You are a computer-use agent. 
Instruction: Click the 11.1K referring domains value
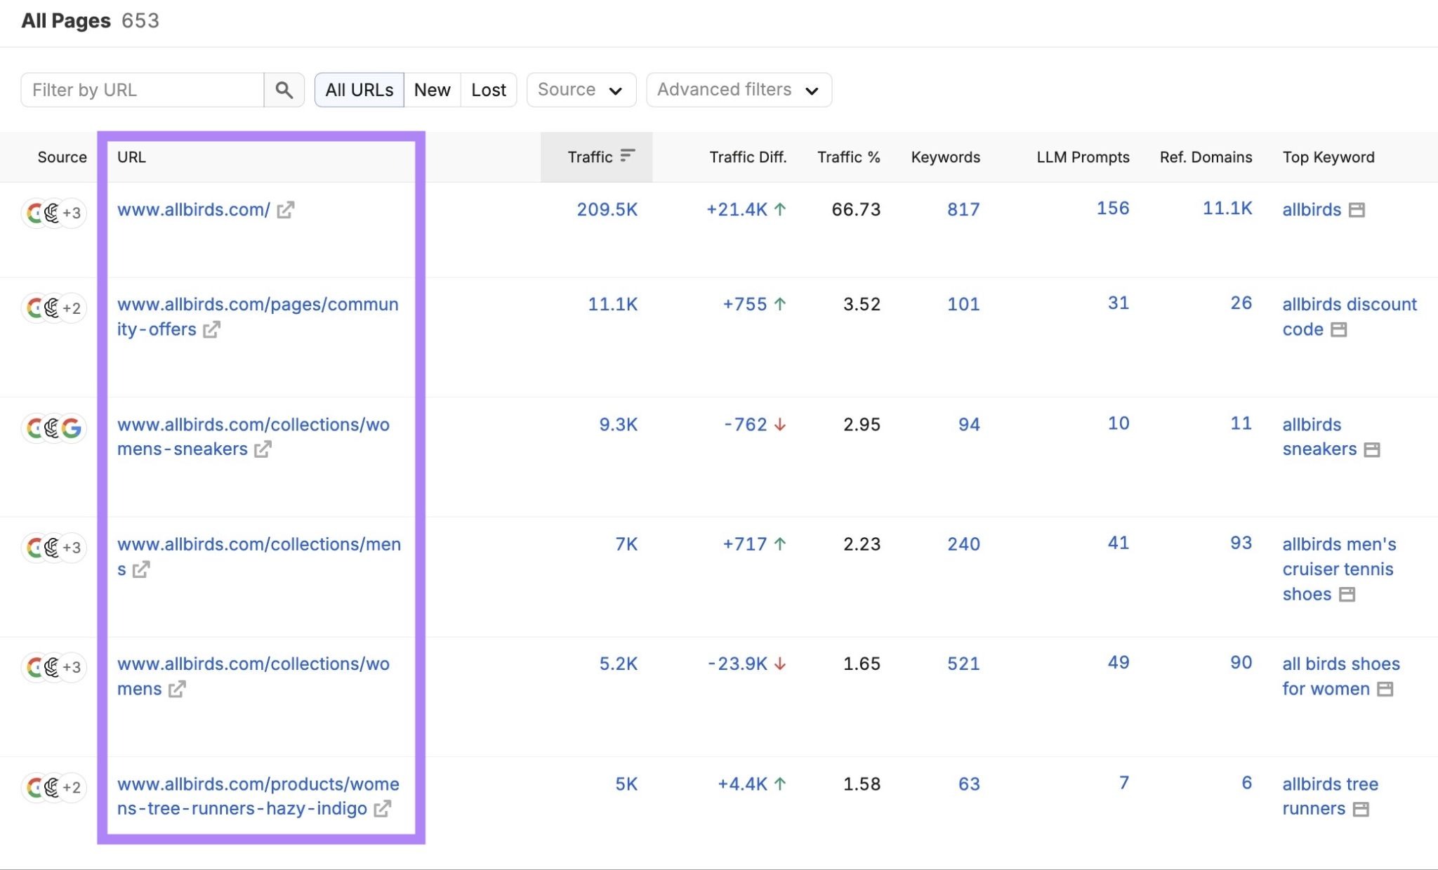pos(1227,208)
